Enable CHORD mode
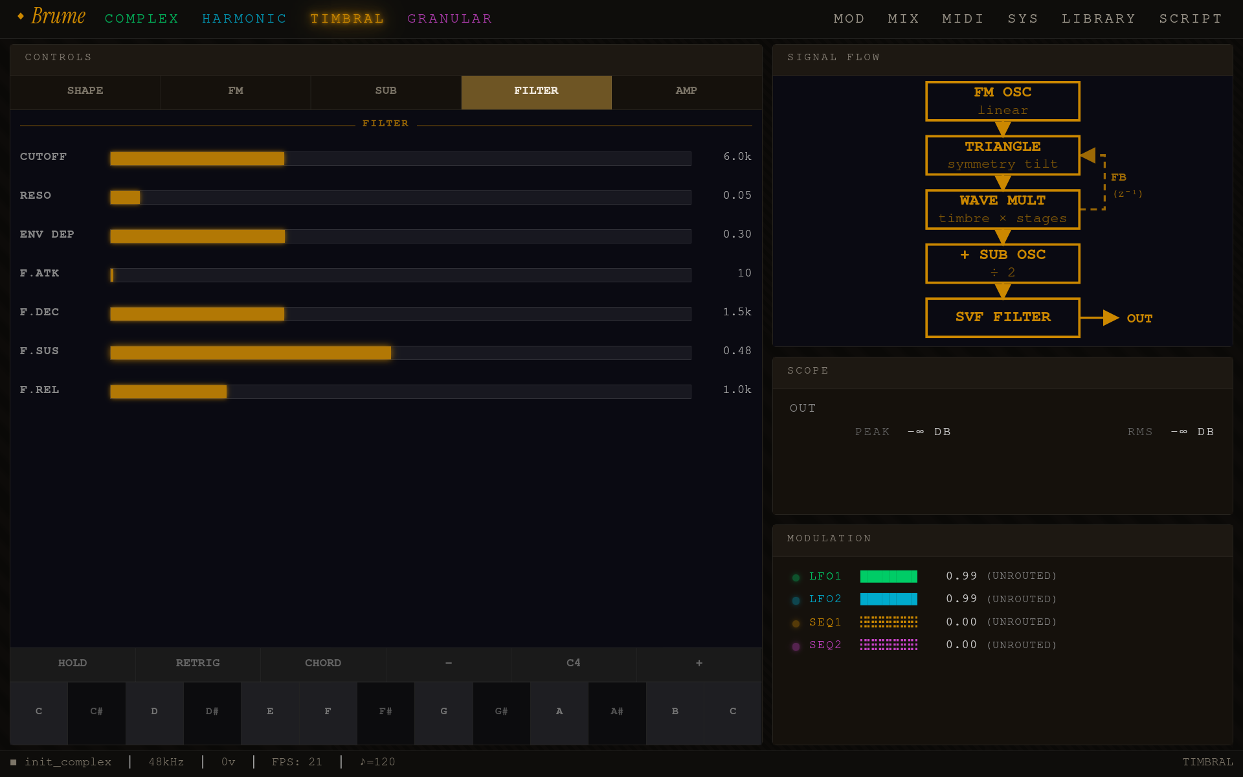This screenshot has width=1243, height=777. pos(322,663)
